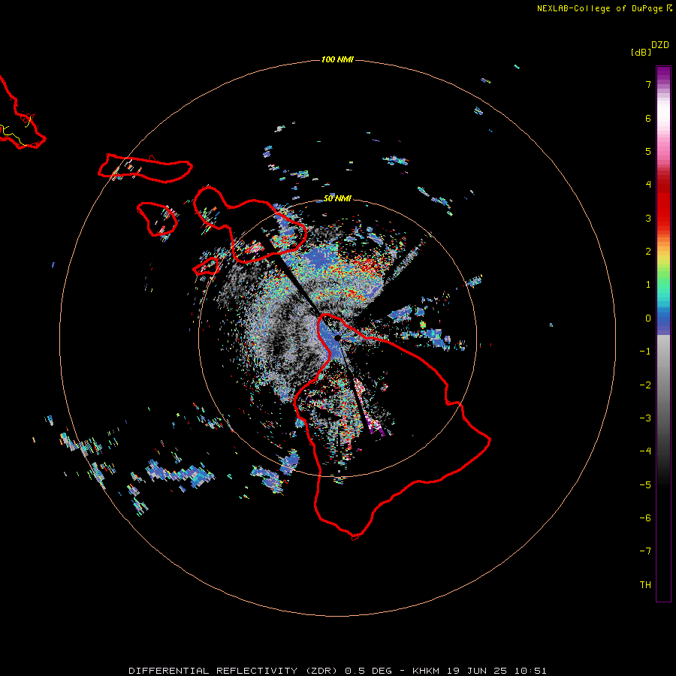Click the 0.5 DEG elevation angle text
This screenshot has width=676, height=676.
(368, 671)
